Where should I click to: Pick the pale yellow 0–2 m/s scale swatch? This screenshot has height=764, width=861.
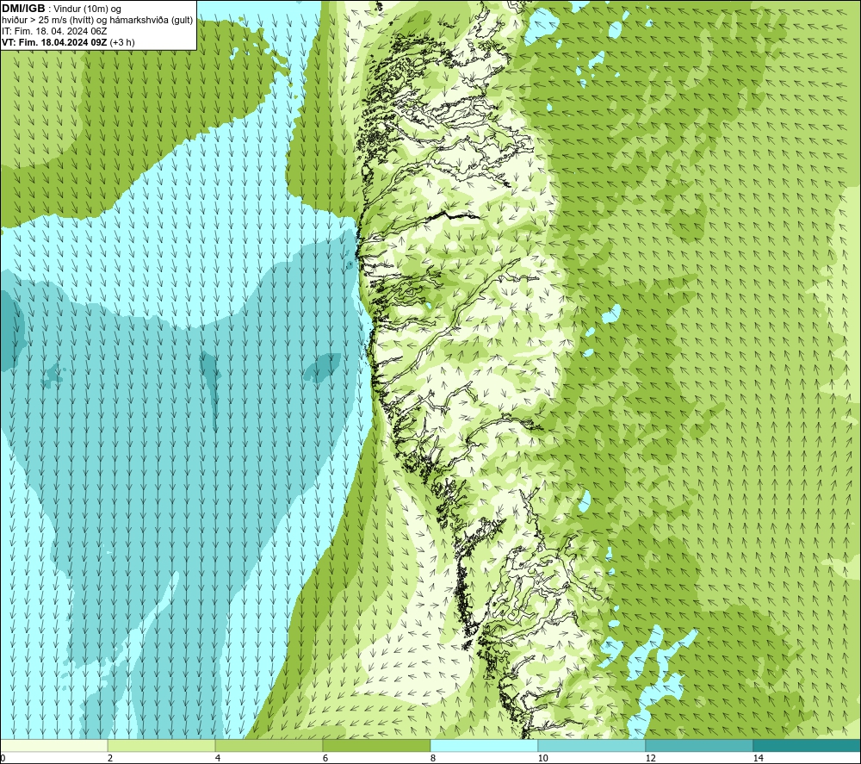tap(53, 746)
